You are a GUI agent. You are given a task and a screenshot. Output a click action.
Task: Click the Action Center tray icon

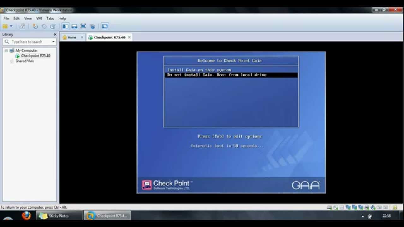pyautogui.click(x=370, y=216)
